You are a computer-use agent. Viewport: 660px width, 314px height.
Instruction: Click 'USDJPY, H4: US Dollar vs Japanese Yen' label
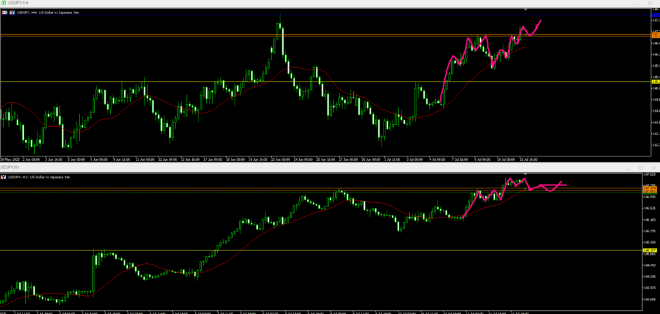(x=48, y=13)
